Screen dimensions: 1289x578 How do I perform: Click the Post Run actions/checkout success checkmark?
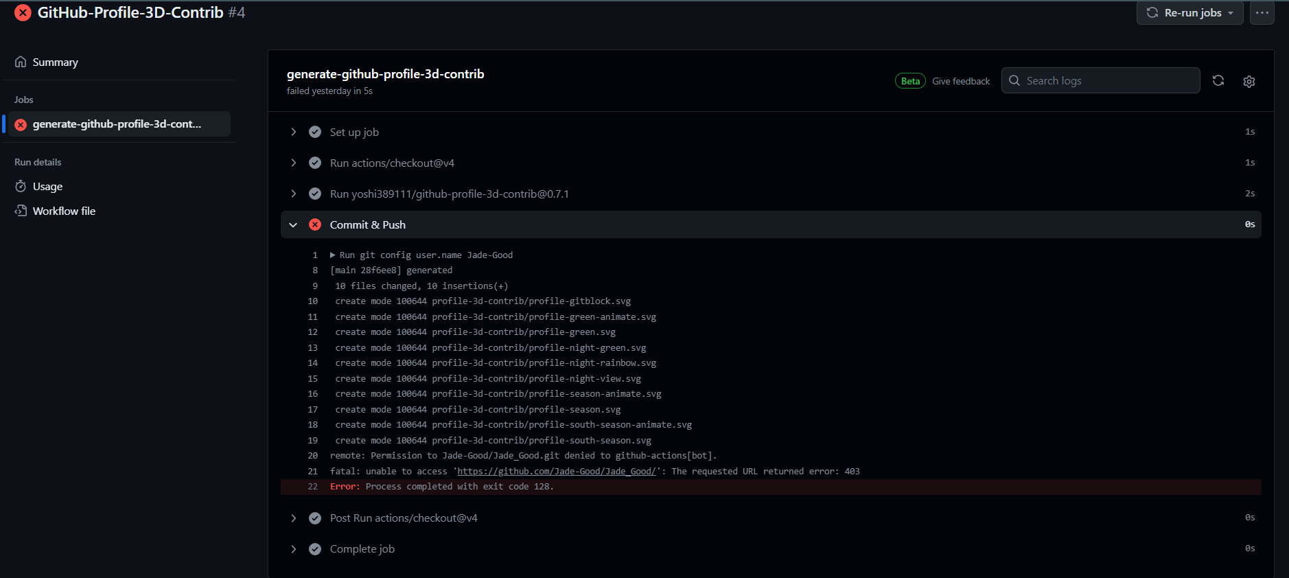pos(315,518)
